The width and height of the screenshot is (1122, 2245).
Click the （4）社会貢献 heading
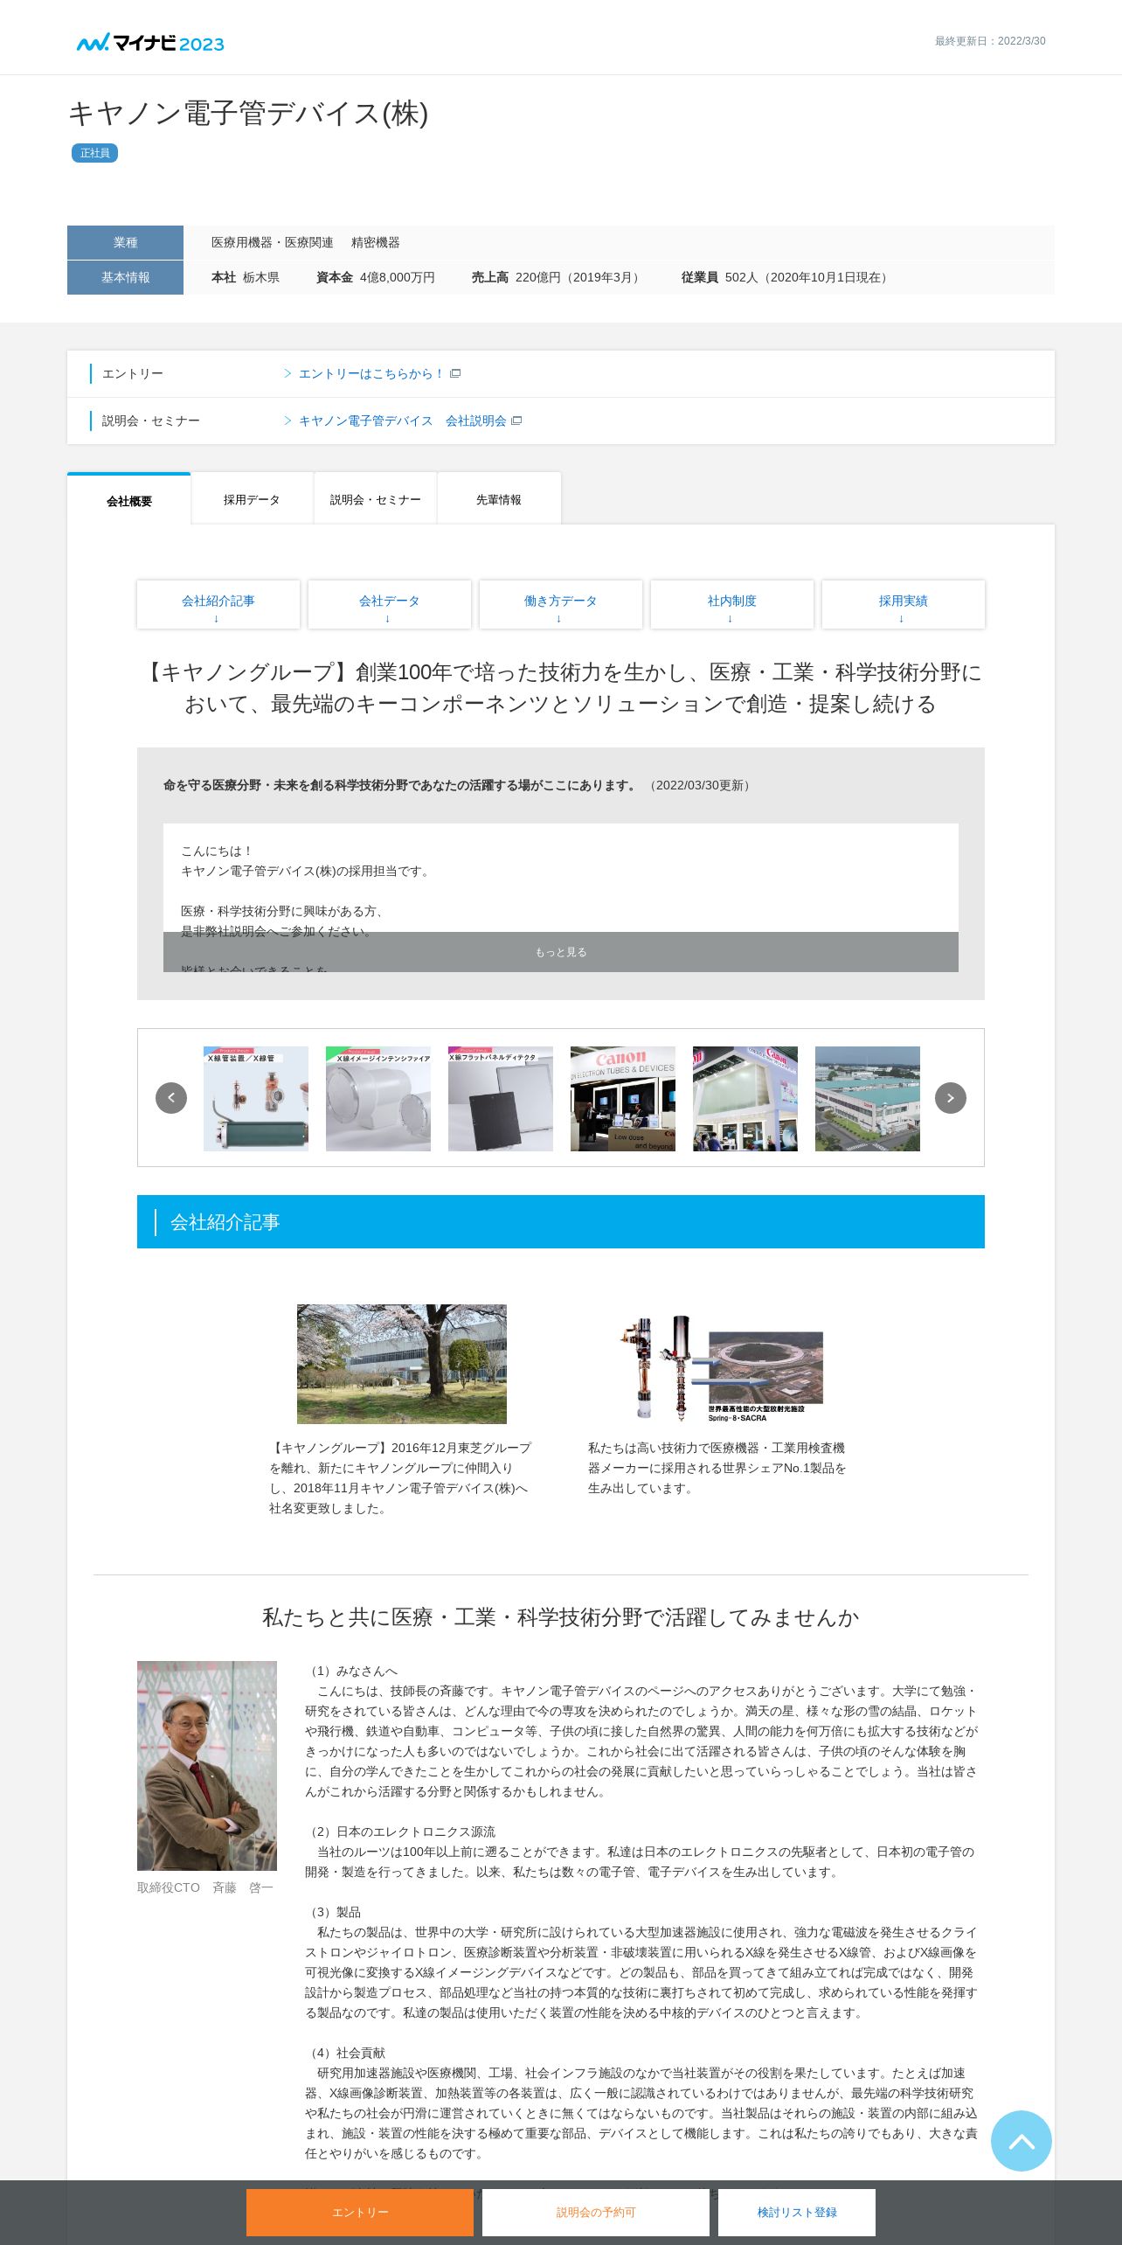(x=345, y=2053)
